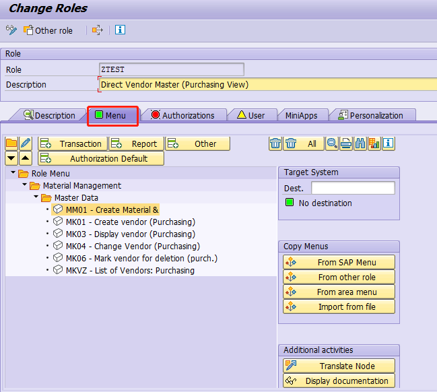The width and height of the screenshot is (437, 392).
Task: Select MKVZ - List of Vendors: Purchasing
Action: [x=130, y=271]
